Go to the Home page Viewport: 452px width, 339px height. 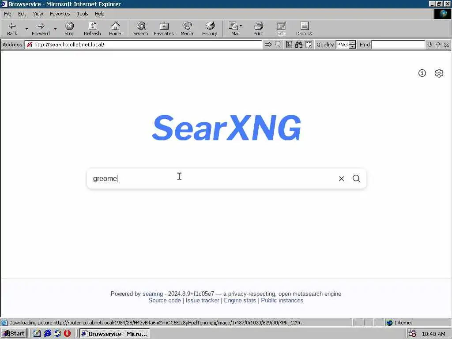115,29
